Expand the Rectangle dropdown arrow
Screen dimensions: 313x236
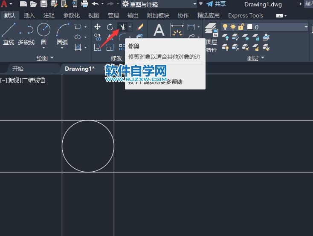(x=85, y=27)
